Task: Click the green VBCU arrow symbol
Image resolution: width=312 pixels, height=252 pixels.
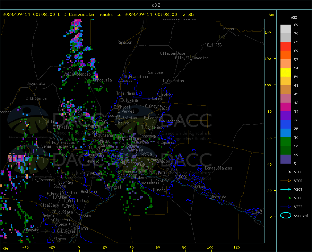Action: [x=286, y=198]
